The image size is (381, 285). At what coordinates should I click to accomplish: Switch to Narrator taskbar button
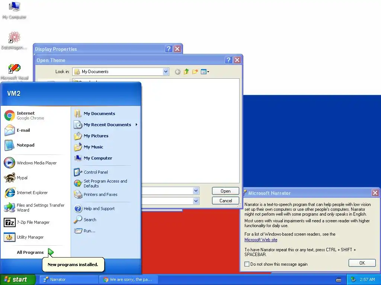click(69, 279)
